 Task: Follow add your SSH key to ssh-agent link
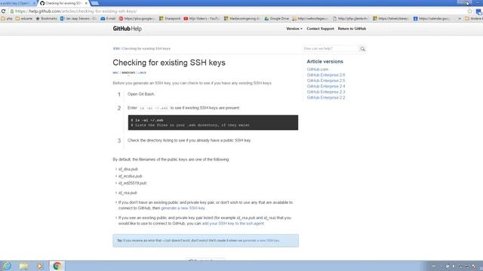click(232, 224)
